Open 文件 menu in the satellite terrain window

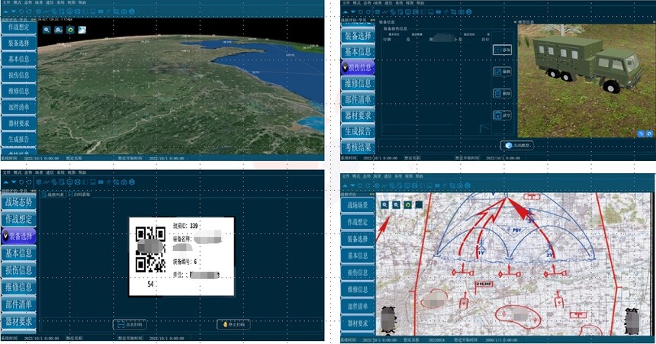[x=5, y=3]
